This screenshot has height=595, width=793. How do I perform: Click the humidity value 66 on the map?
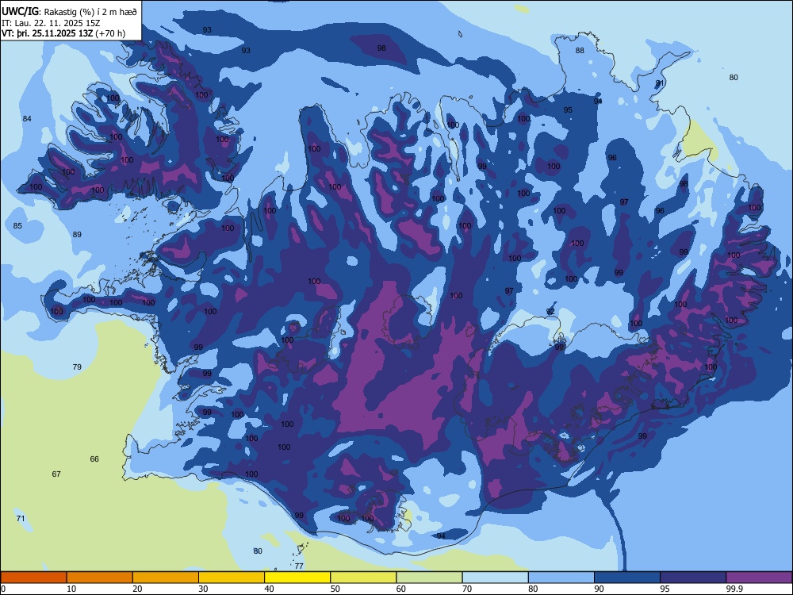click(94, 459)
